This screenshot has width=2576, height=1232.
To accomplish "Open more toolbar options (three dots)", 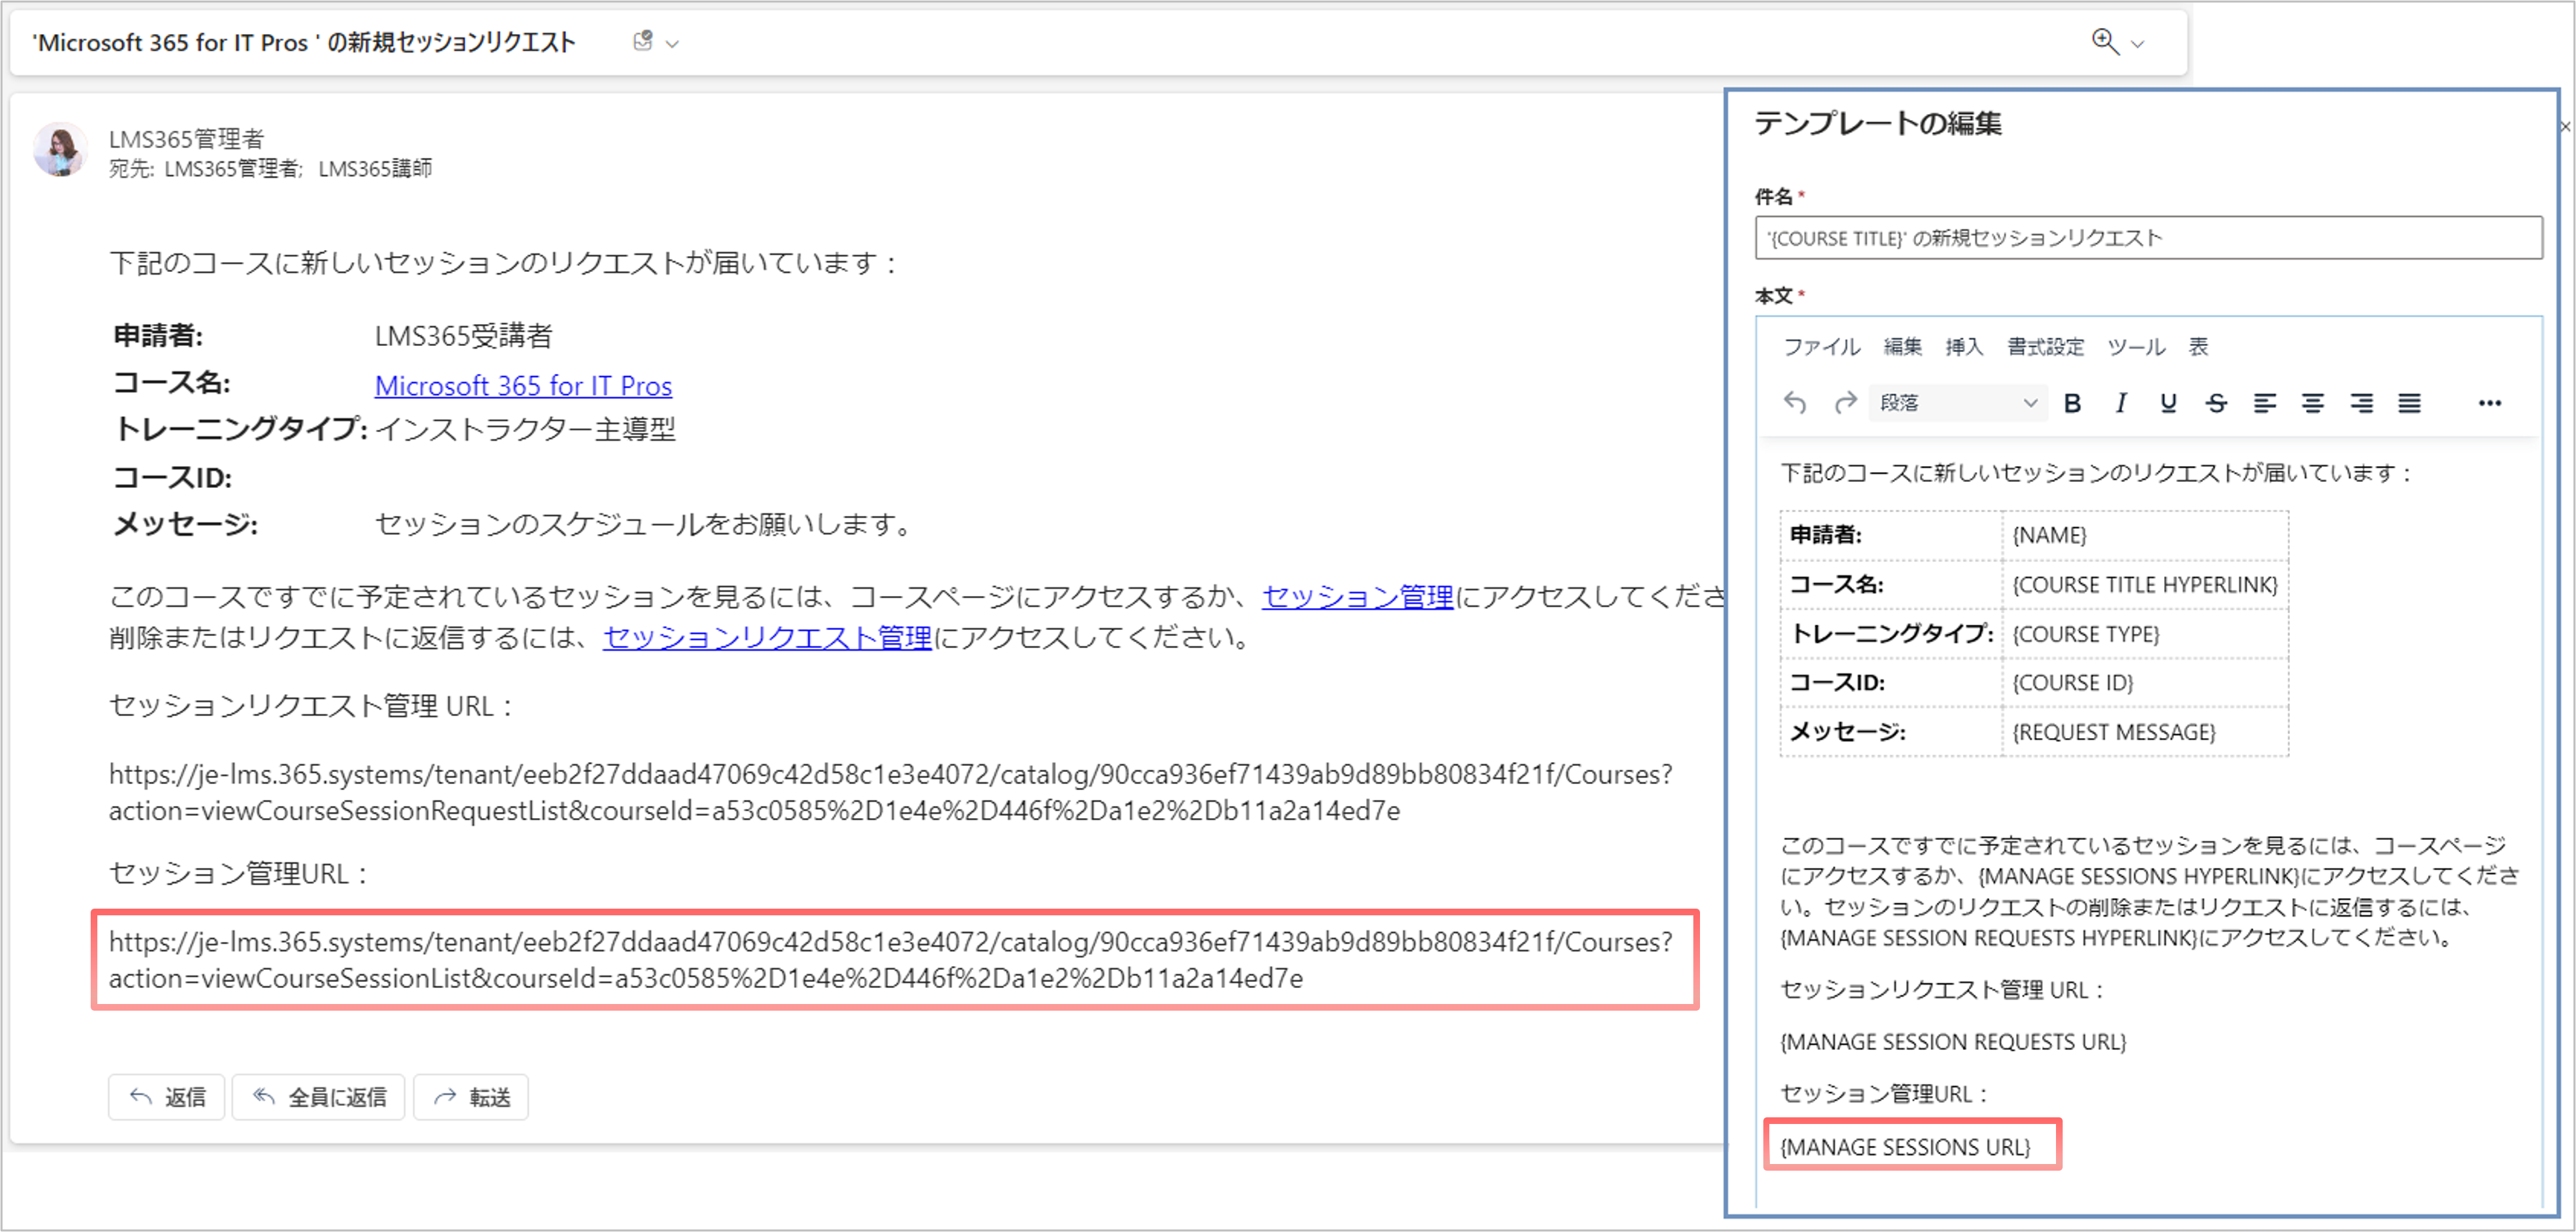I will 2489,403.
